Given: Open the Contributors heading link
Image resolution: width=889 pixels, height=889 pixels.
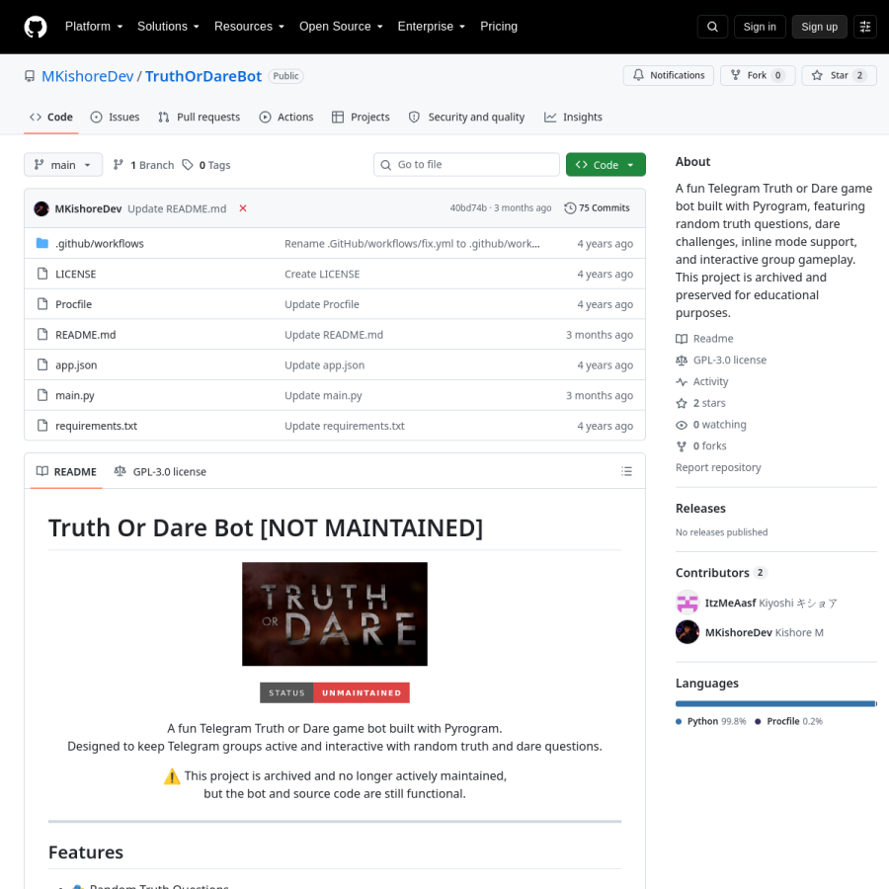Looking at the screenshot, I should pos(712,573).
